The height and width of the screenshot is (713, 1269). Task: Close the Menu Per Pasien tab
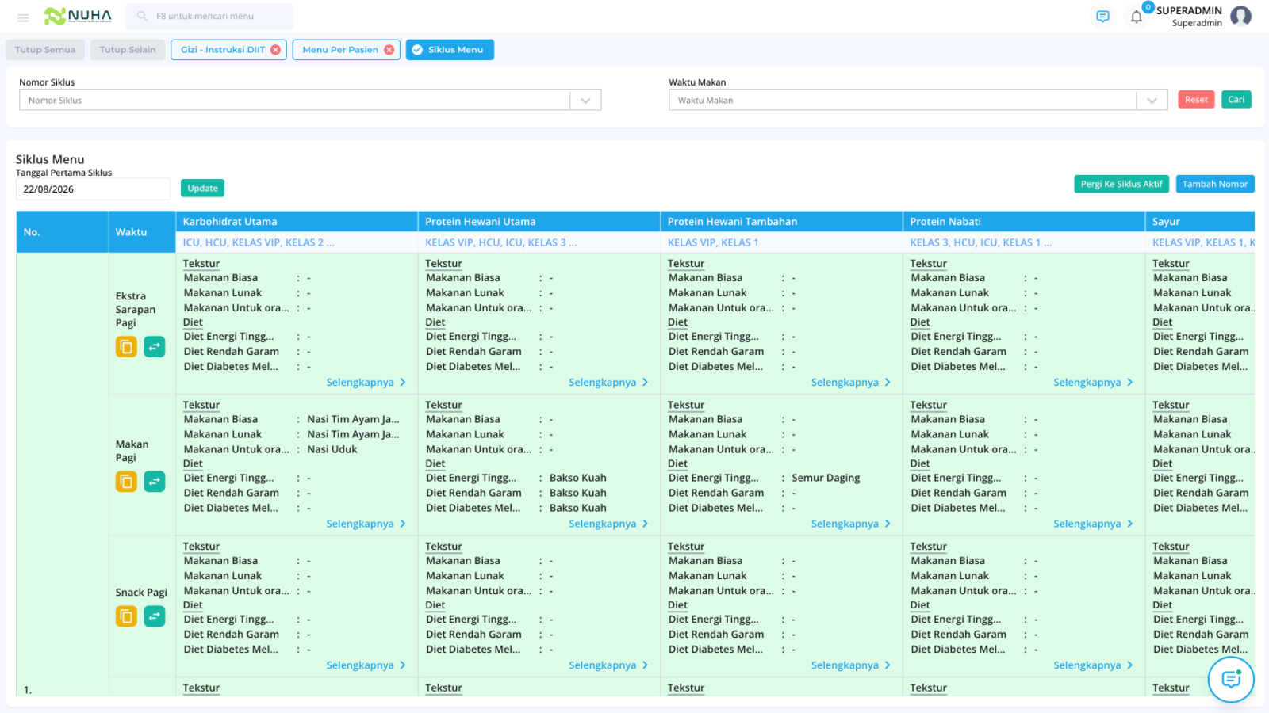click(389, 50)
